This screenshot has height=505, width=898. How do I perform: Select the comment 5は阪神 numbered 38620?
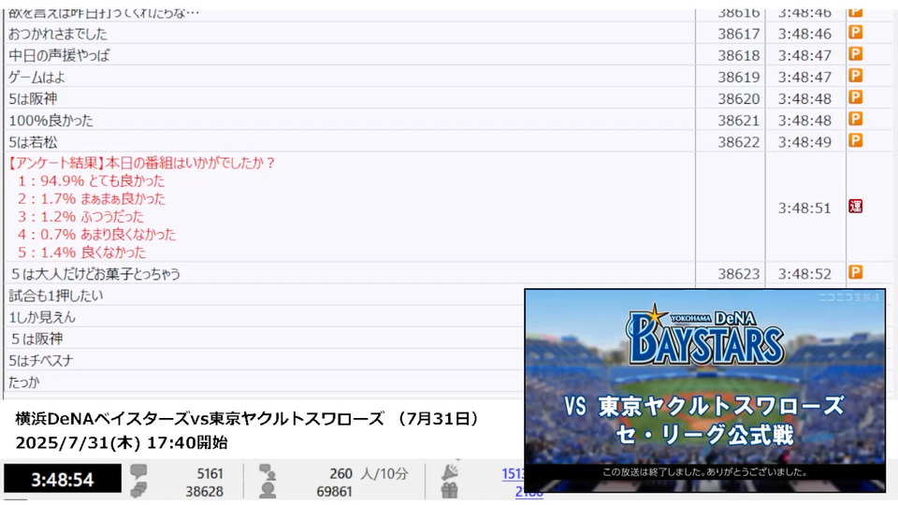pyautogui.click(x=33, y=99)
